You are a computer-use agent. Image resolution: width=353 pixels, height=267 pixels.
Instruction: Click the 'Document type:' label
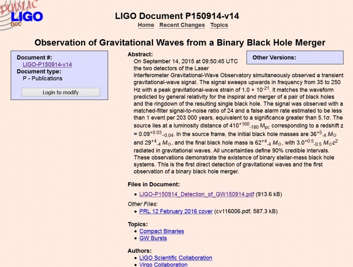click(39, 71)
